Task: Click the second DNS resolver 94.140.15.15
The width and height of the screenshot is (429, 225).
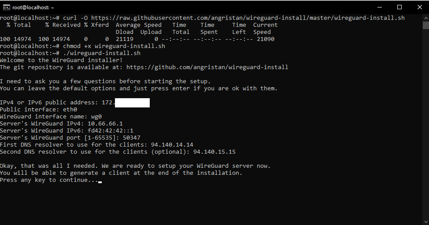Action: pyautogui.click(x=214, y=152)
